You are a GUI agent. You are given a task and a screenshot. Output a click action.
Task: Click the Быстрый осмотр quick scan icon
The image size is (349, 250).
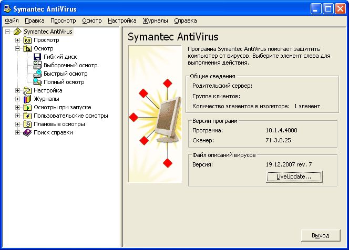pos(37,74)
